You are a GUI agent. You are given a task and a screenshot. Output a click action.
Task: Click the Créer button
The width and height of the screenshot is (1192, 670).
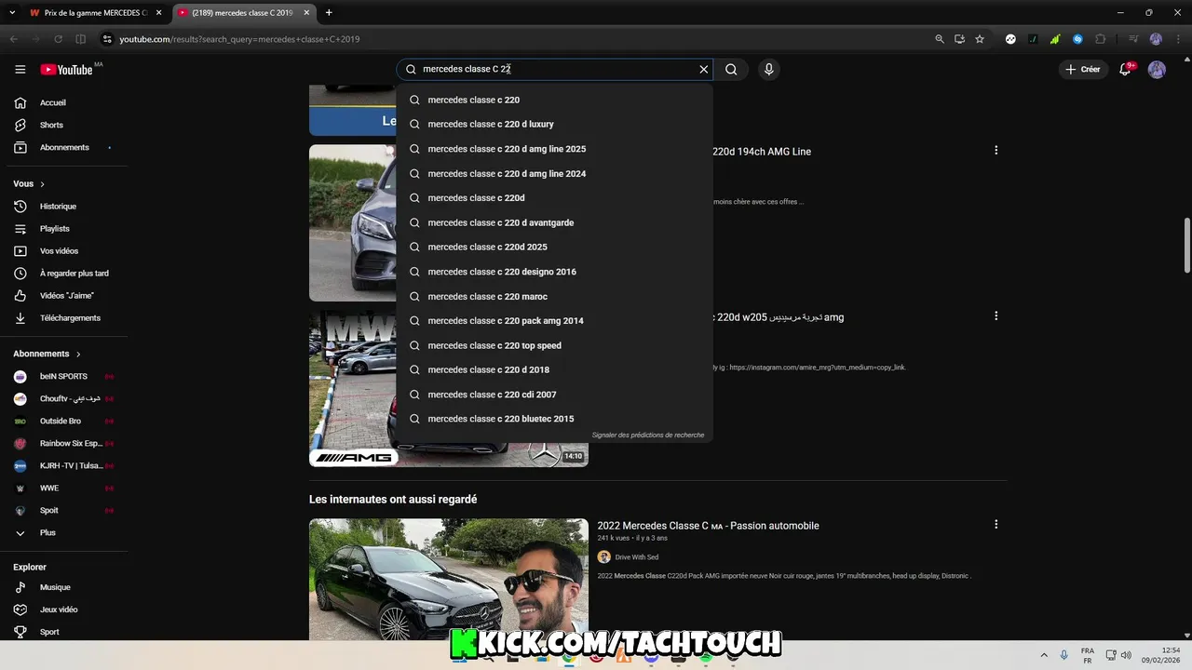click(1082, 69)
